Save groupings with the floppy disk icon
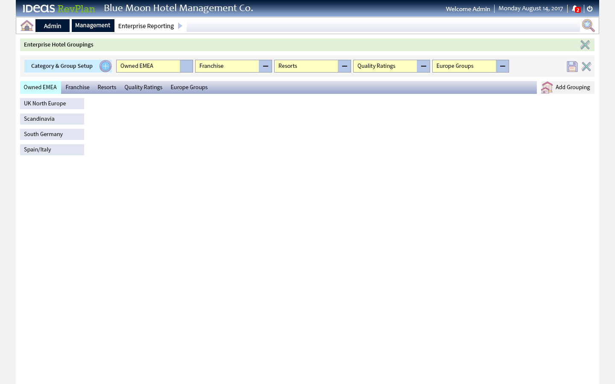 pos(572,66)
